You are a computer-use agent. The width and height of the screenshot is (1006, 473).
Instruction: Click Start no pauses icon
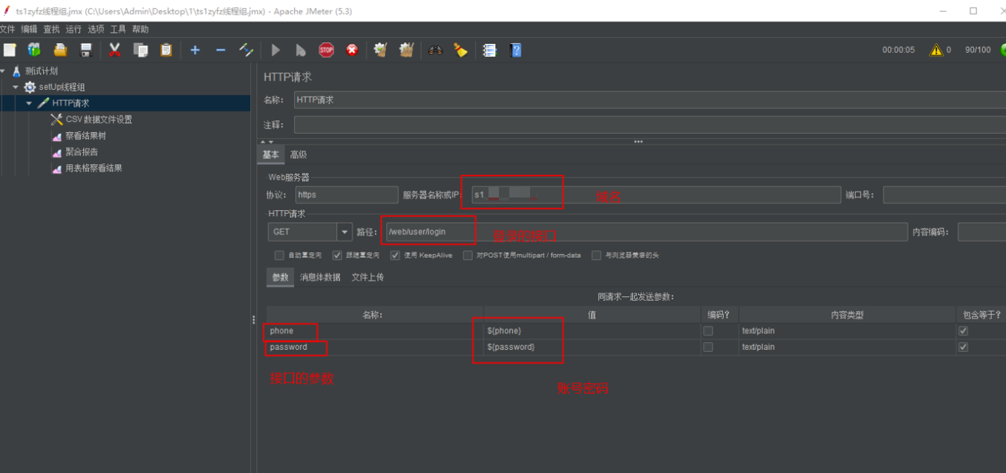[301, 50]
